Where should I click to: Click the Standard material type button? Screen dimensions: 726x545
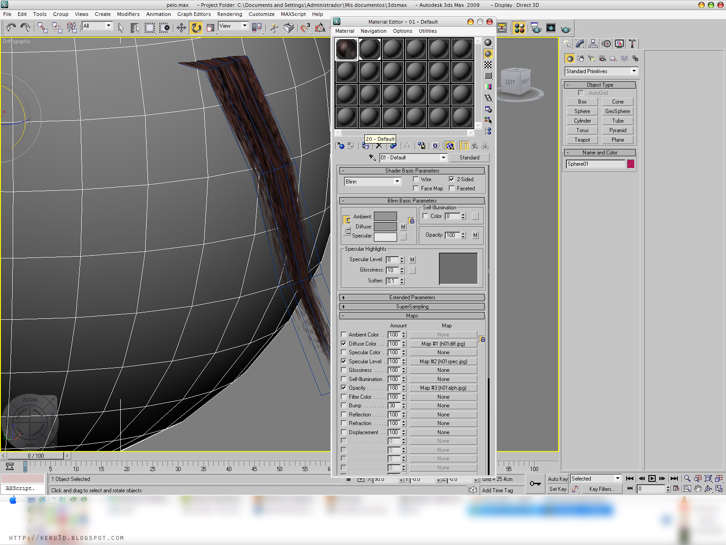click(469, 158)
